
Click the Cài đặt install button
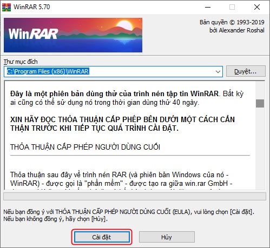point(102,237)
